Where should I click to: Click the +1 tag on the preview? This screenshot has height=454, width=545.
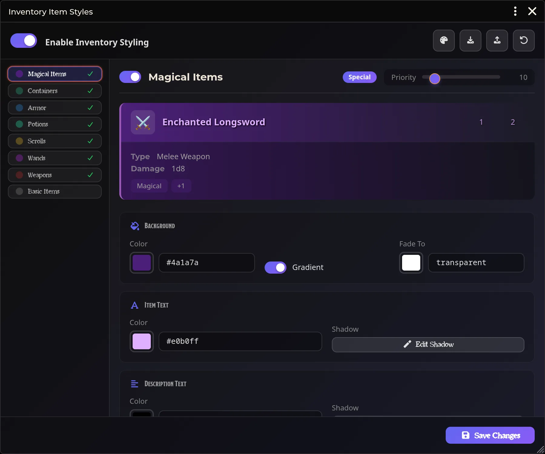click(181, 186)
